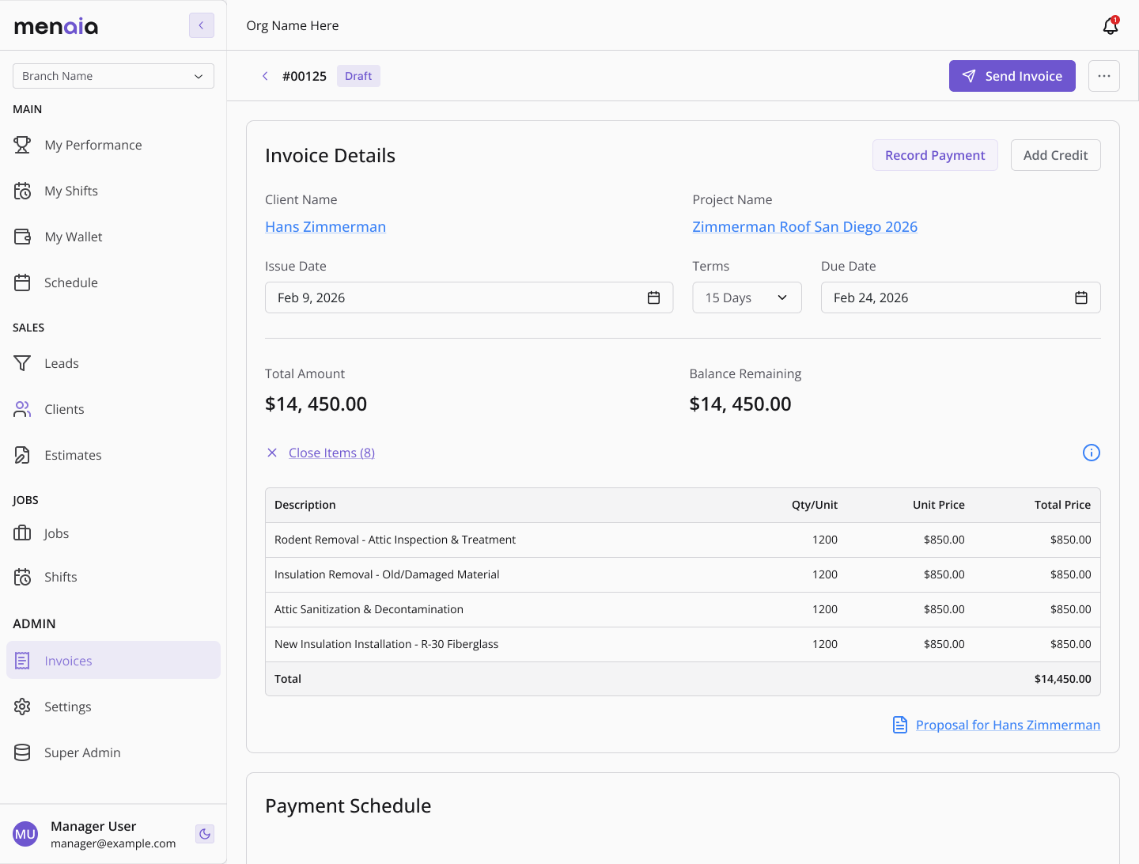The width and height of the screenshot is (1139, 864).
Task: Click the menaia logo
Action: tap(56, 26)
